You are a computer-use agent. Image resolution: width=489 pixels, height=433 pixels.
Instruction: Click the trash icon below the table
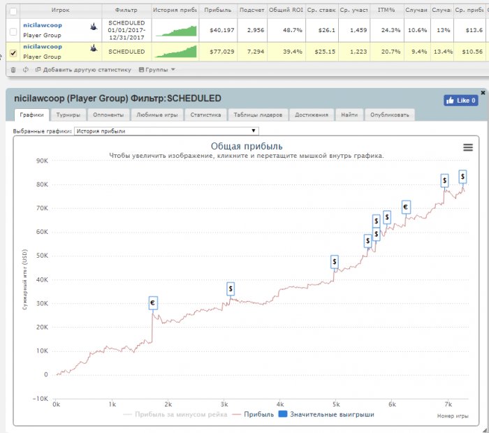(x=13, y=70)
